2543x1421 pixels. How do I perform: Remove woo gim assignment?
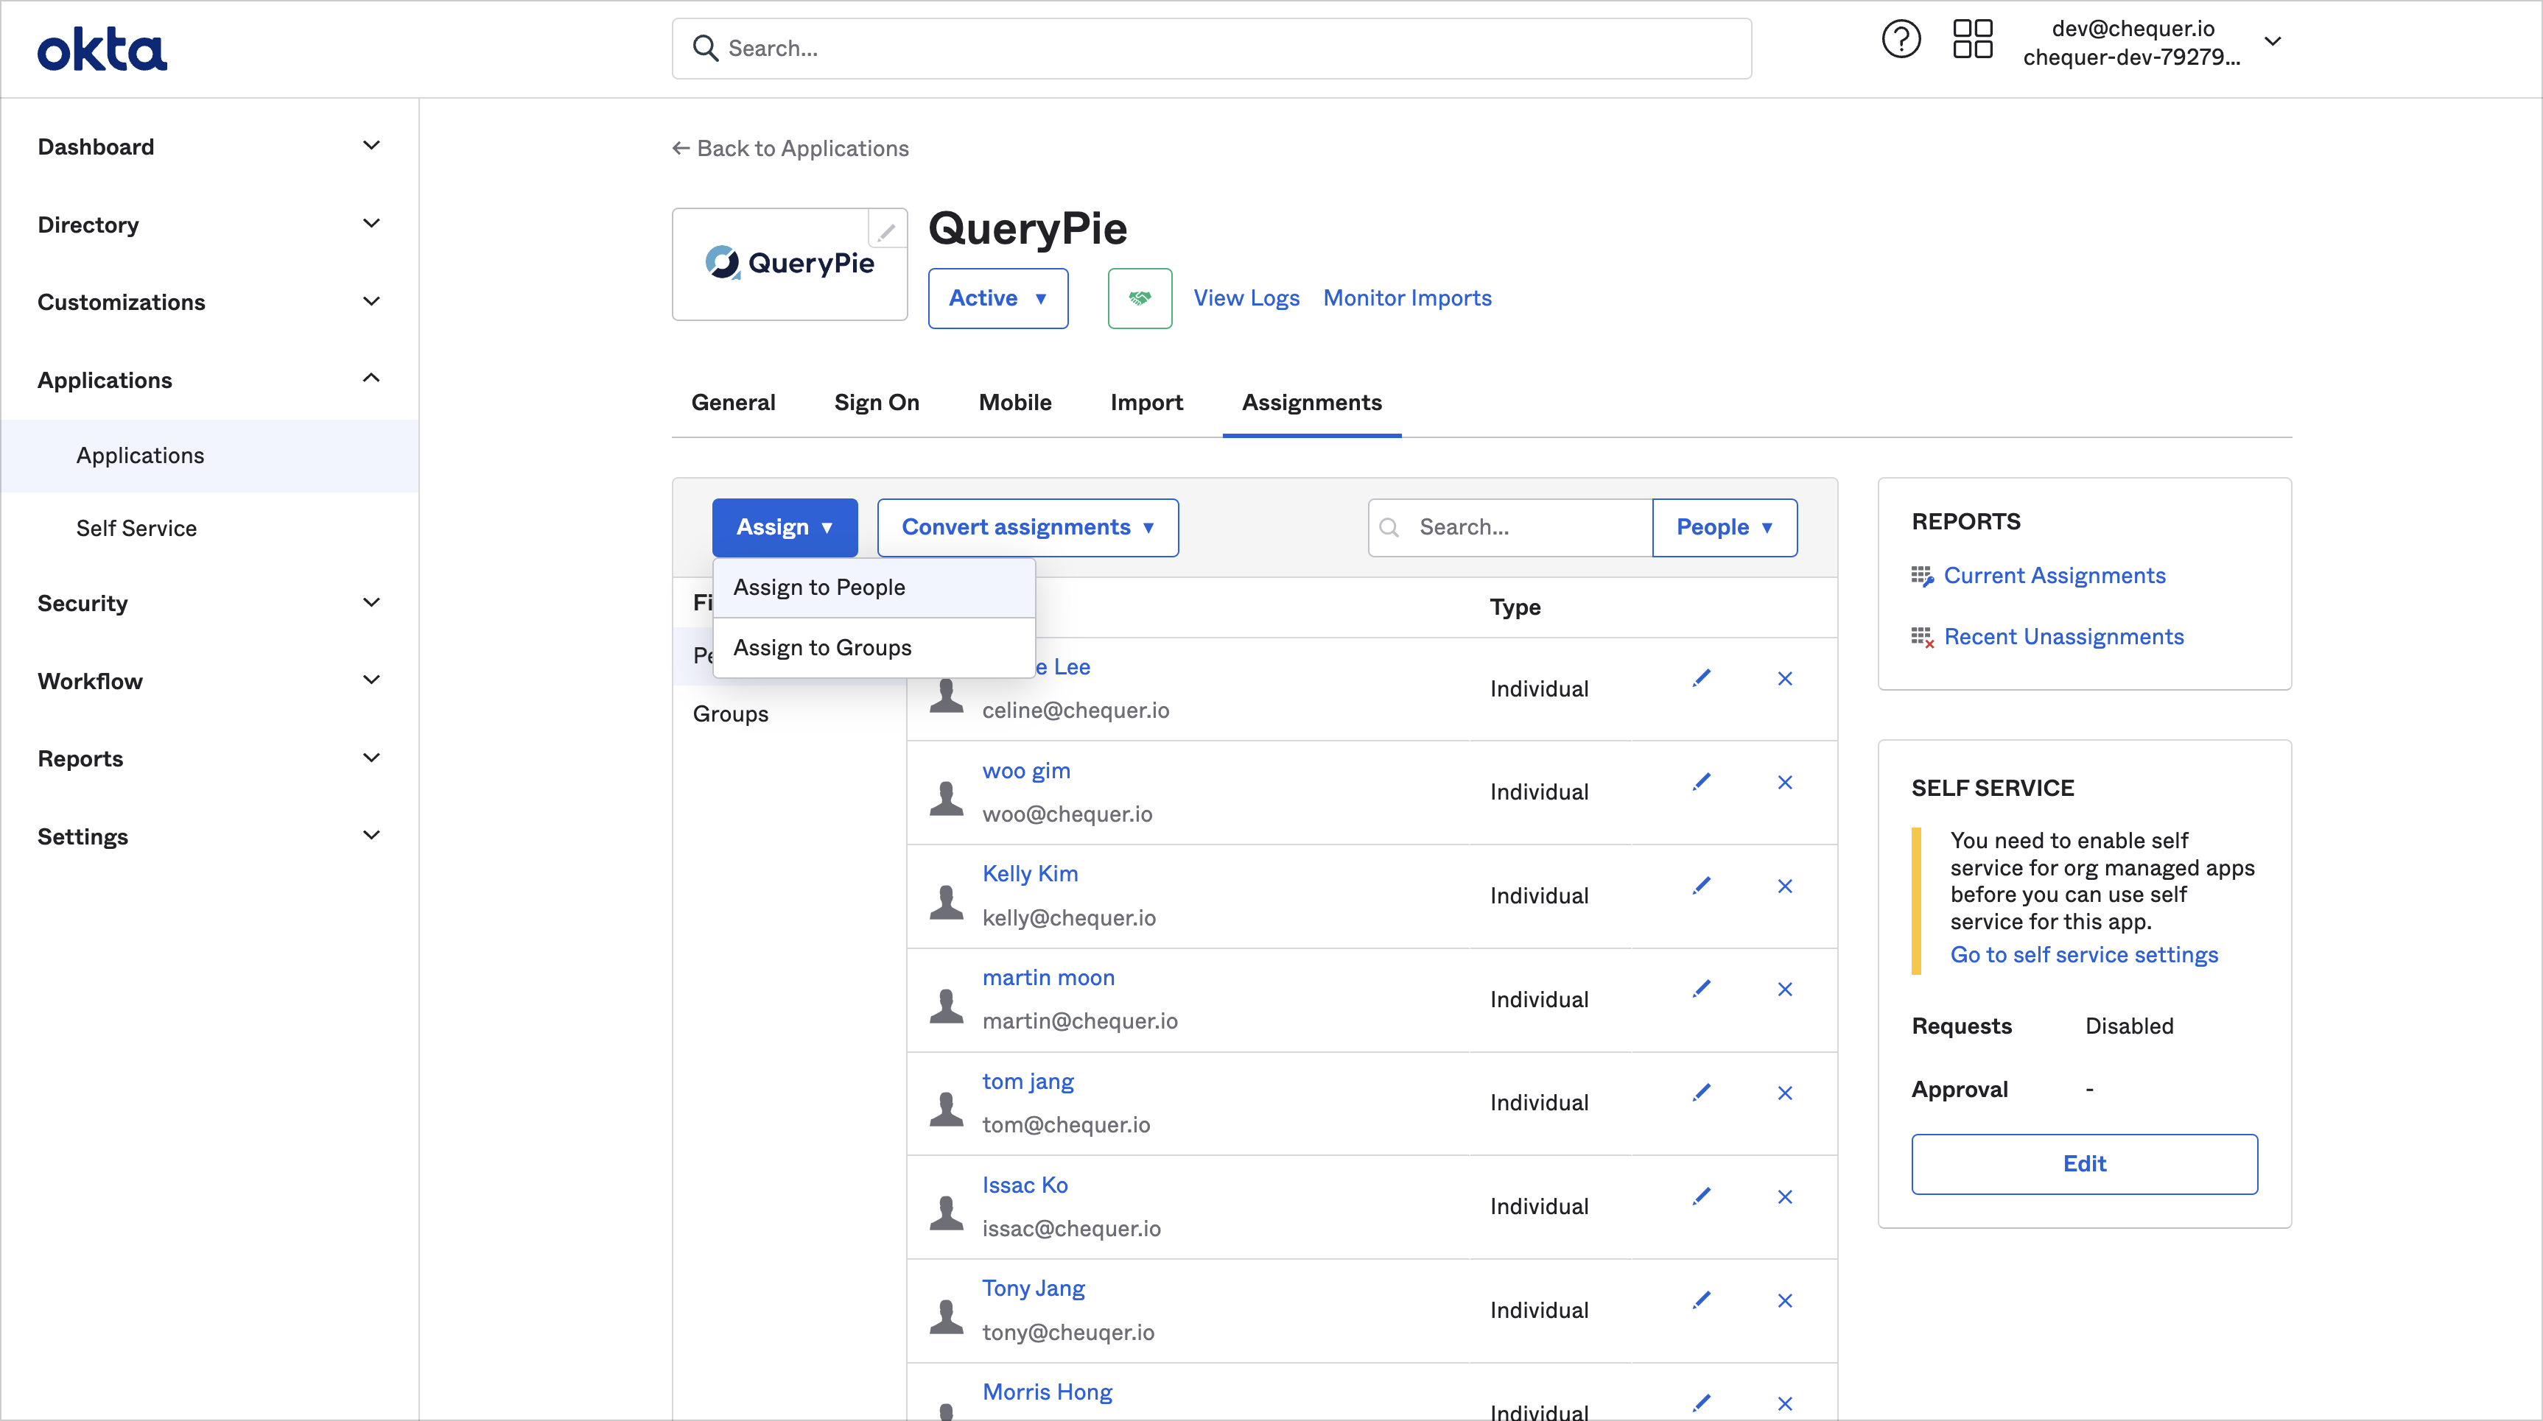click(1785, 783)
